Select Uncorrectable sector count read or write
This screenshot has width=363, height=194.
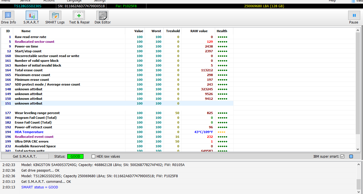[x=117, y=56]
